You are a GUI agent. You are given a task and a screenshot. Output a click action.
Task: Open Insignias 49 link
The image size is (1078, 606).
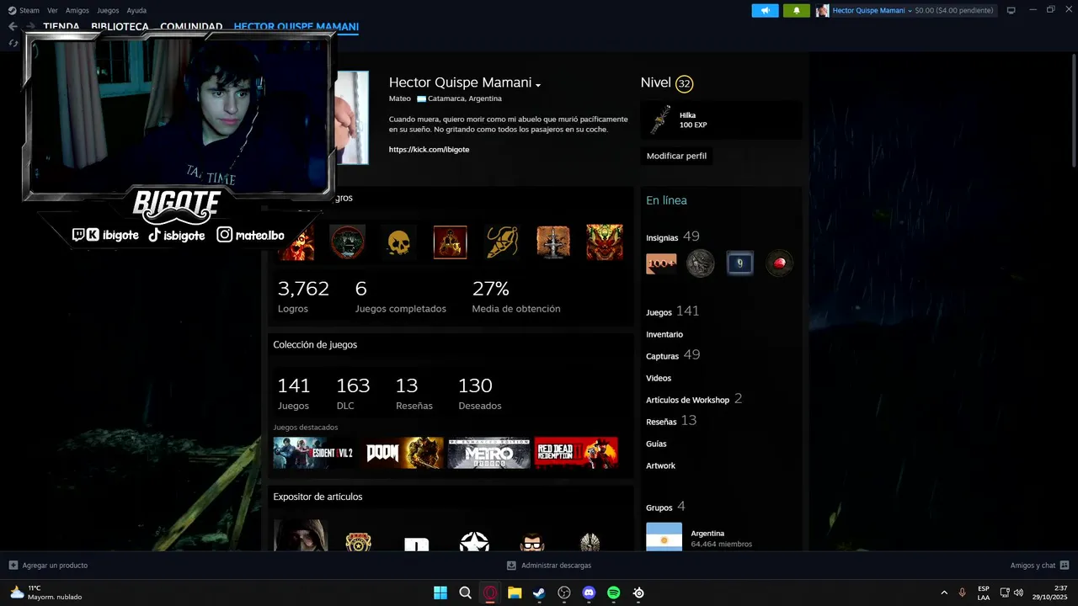(673, 237)
